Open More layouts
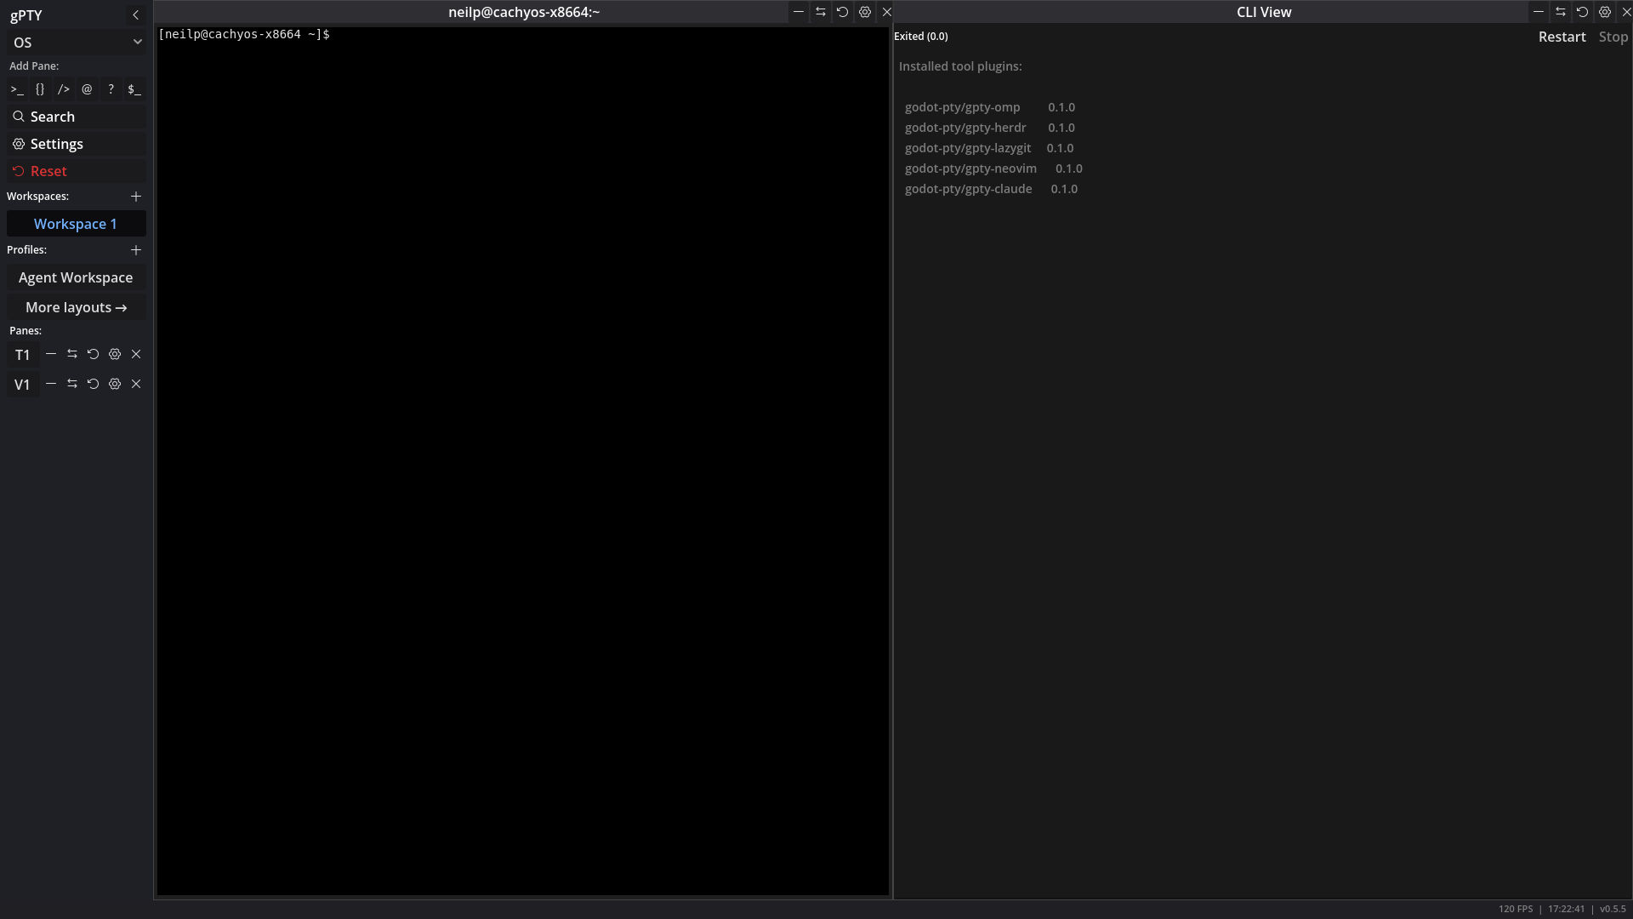 [x=77, y=307]
